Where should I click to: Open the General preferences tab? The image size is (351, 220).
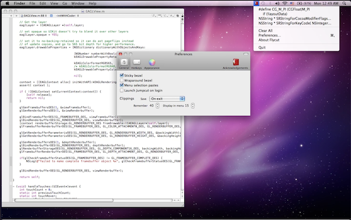(124, 64)
